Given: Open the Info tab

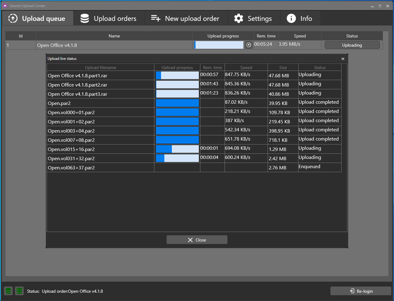Looking at the screenshot, I should [300, 18].
